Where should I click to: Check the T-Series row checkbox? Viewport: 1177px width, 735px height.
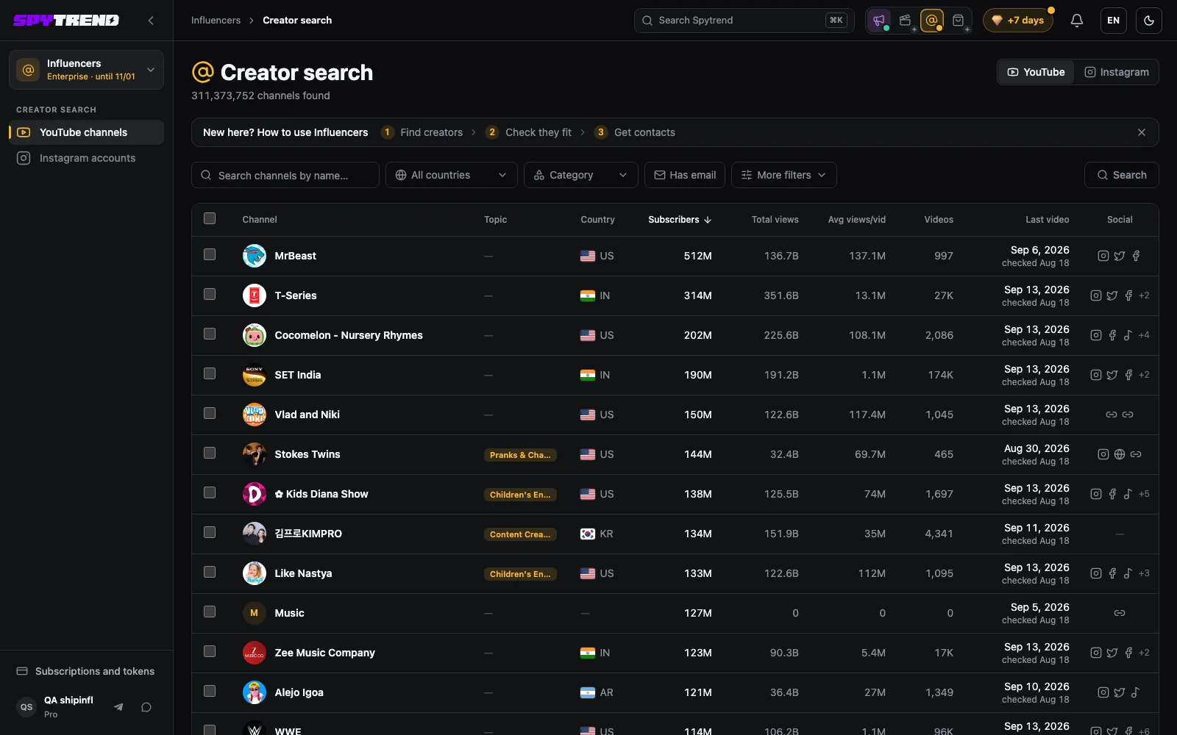tap(210, 294)
